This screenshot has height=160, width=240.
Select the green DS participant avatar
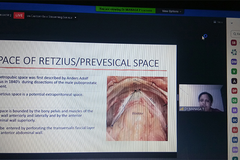[234, 100]
